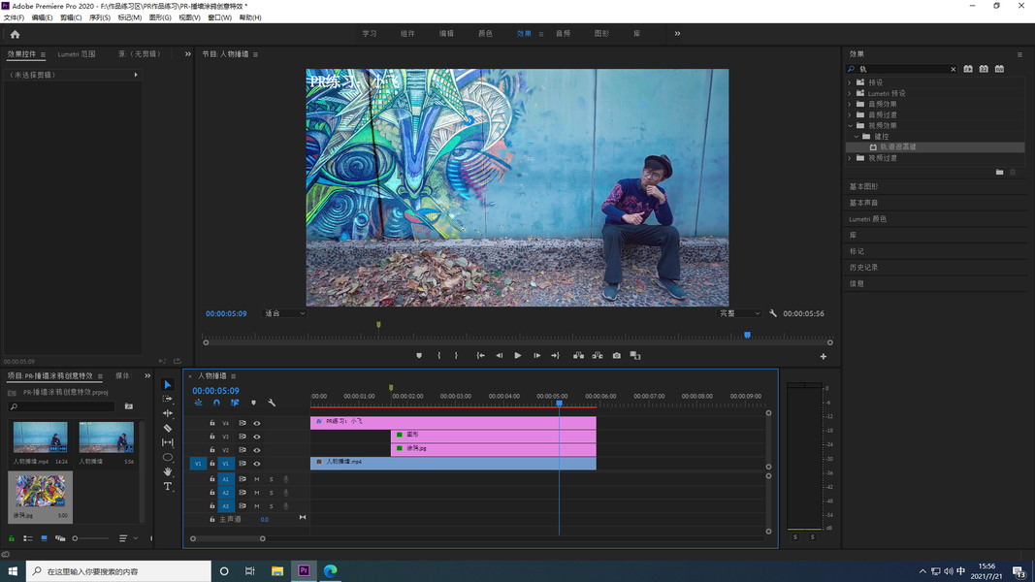Add marker in program monitor
The height and width of the screenshot is (582, 1035).
[419, 356]
